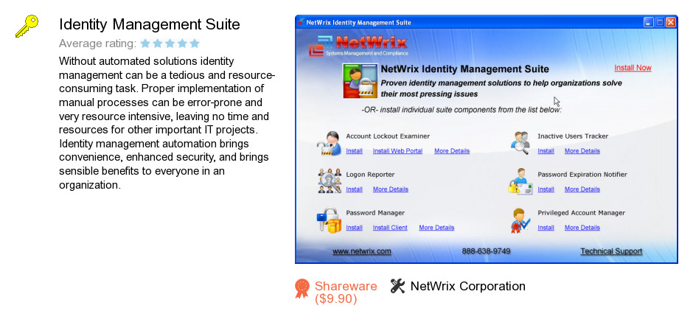Click Install Web Portal link
The image size is (693, 325).
click(397, 151)
